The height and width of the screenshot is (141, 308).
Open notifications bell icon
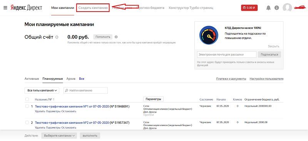pos(268,8)
